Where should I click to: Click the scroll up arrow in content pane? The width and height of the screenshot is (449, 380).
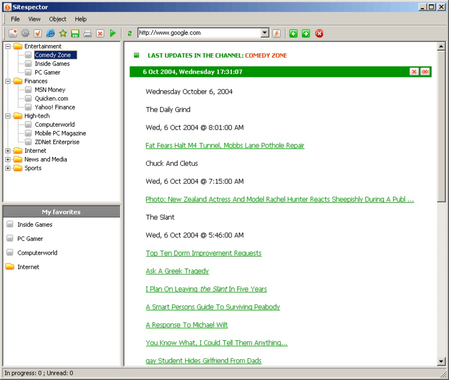pos(441,46)
